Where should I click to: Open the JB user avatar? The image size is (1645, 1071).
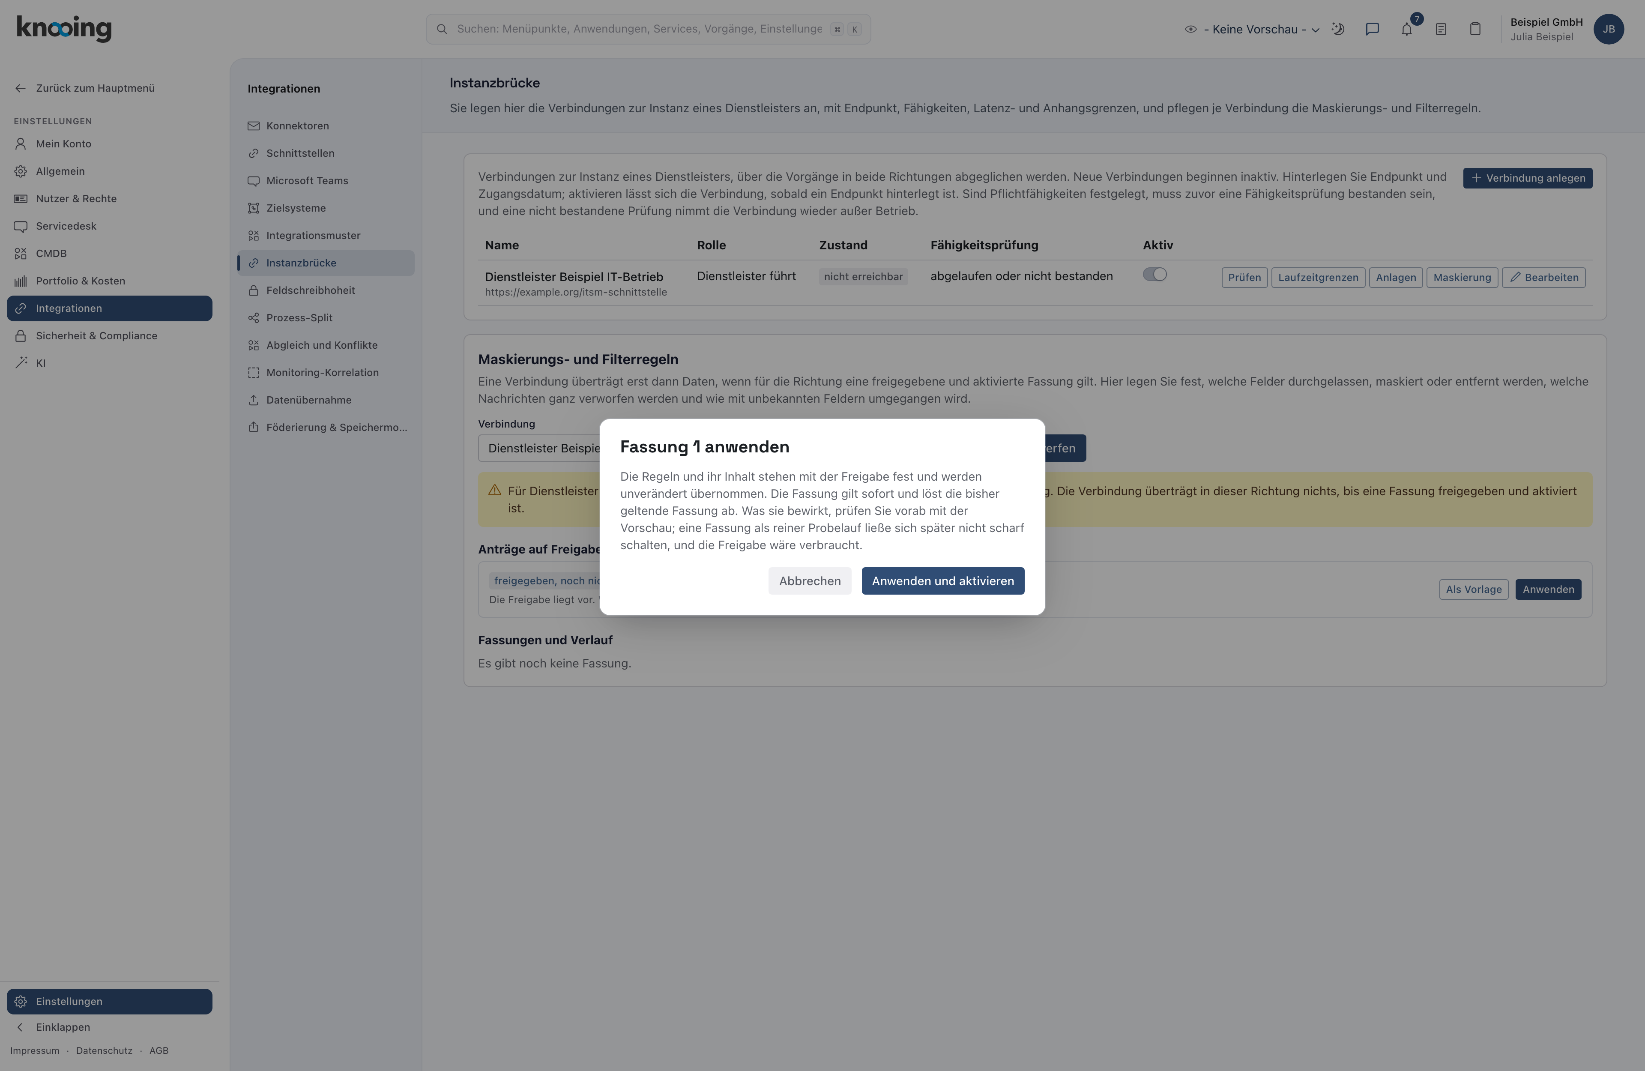[x=1608, y=29]
